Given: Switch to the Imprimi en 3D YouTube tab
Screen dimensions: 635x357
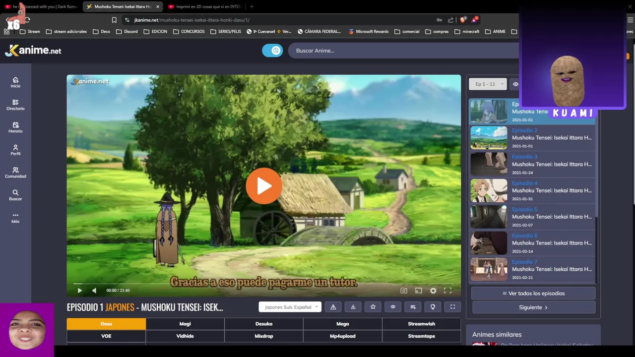Looking at the screenshot, I should [204, 6].
